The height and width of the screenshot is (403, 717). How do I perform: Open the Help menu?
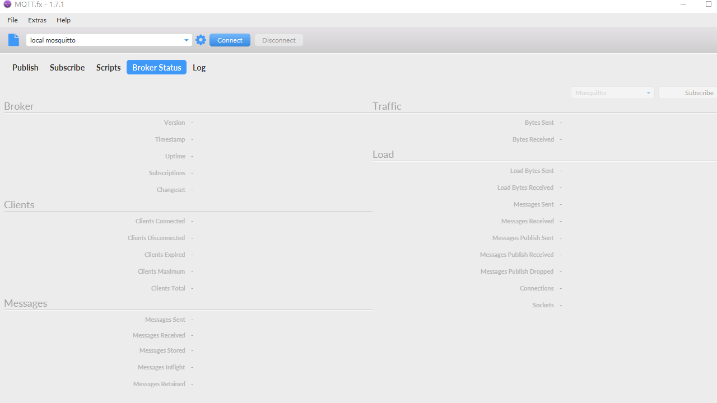[x=63, y=20]
